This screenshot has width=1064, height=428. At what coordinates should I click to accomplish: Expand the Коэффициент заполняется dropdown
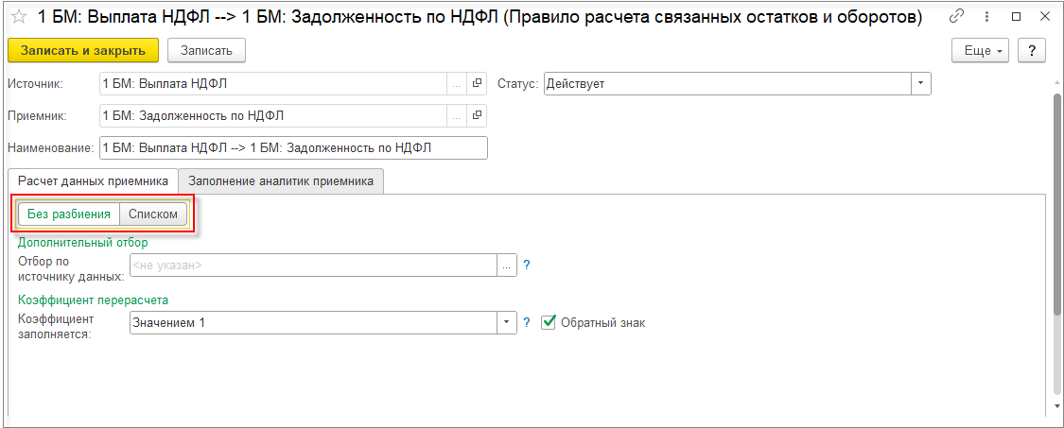(507, 323)
